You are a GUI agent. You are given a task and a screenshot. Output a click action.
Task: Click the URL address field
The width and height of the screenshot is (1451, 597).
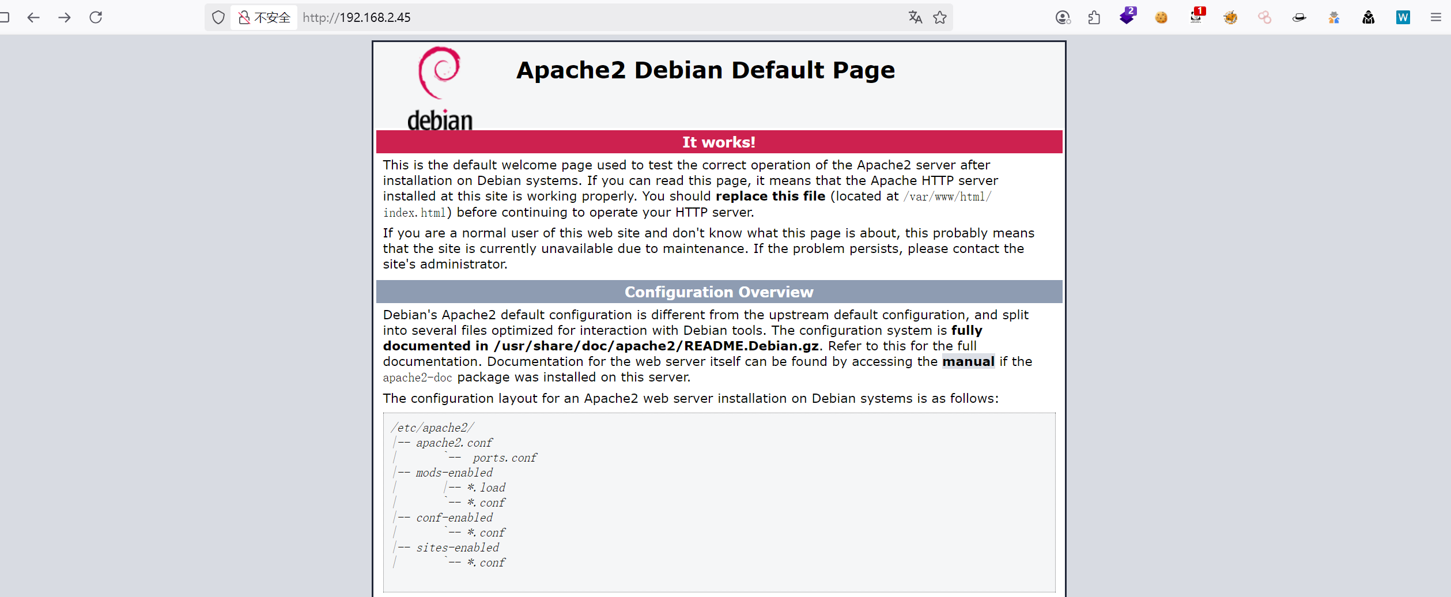coord(576,17)
